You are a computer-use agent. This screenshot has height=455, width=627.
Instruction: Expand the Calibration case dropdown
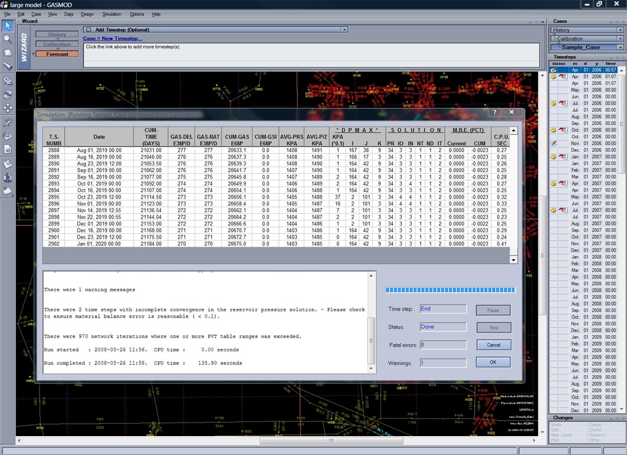tap(620, 39)
